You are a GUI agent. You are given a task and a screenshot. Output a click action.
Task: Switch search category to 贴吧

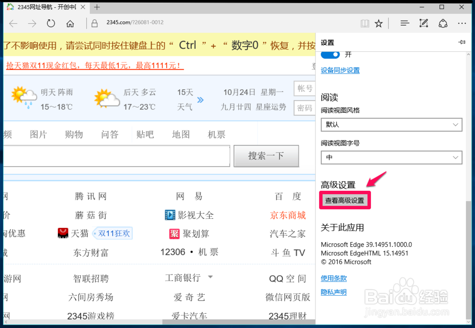pos(145,134)
